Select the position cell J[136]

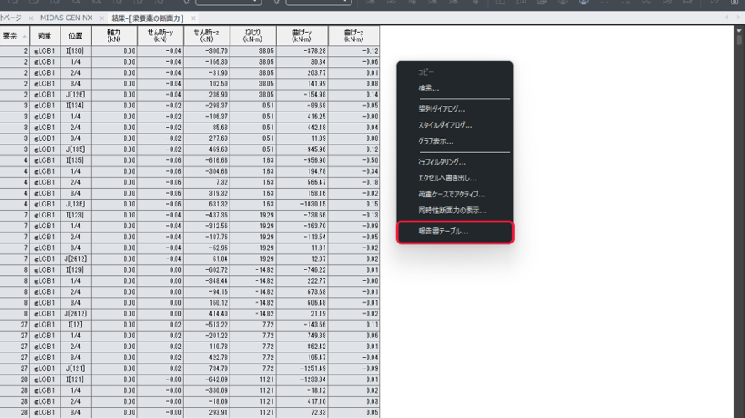pos(76,204)
